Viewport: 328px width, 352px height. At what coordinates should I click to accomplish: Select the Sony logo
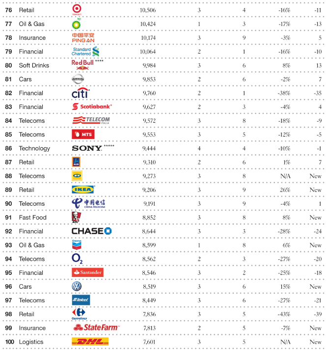[87, 148]
